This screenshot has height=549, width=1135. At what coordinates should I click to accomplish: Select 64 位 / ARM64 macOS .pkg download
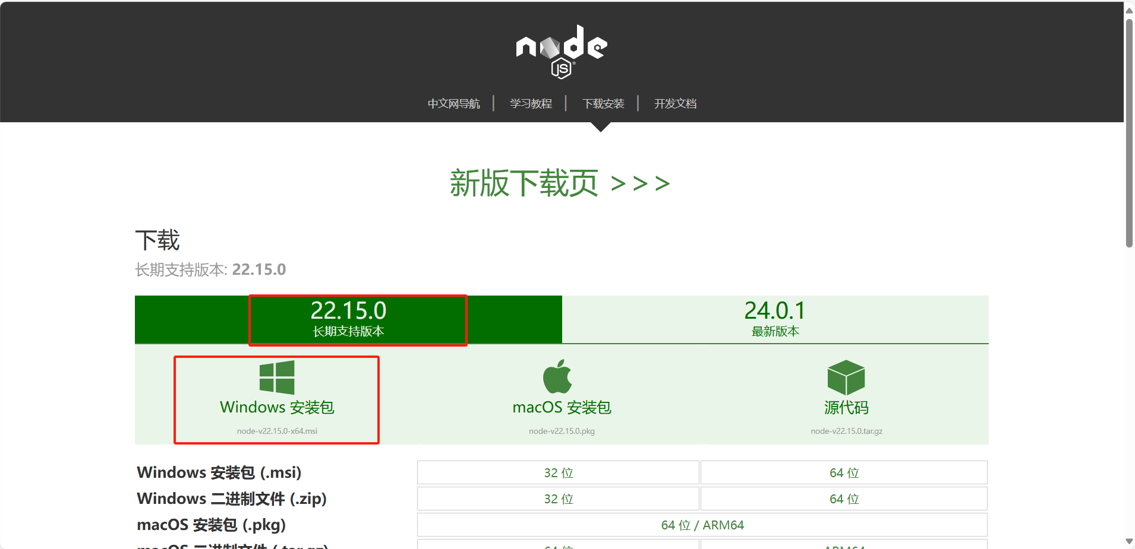click(x=702, y=525)
